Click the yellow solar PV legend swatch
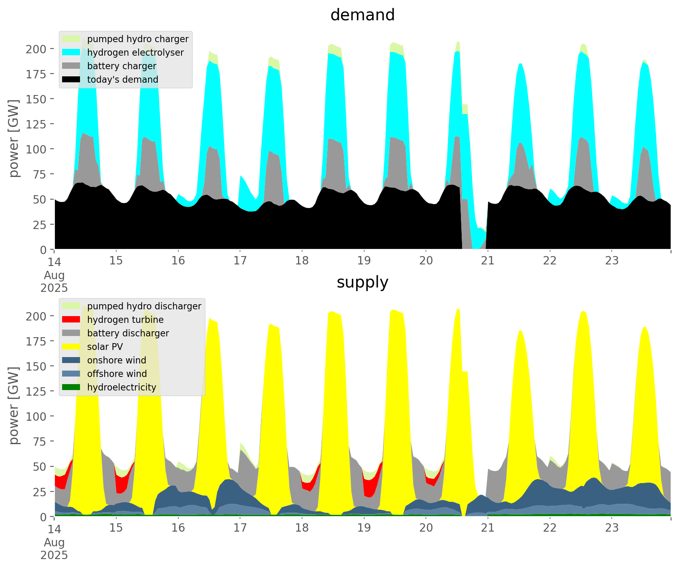This screenshot has height=569, width=679. pyautogui.click(x=71, y=347)
